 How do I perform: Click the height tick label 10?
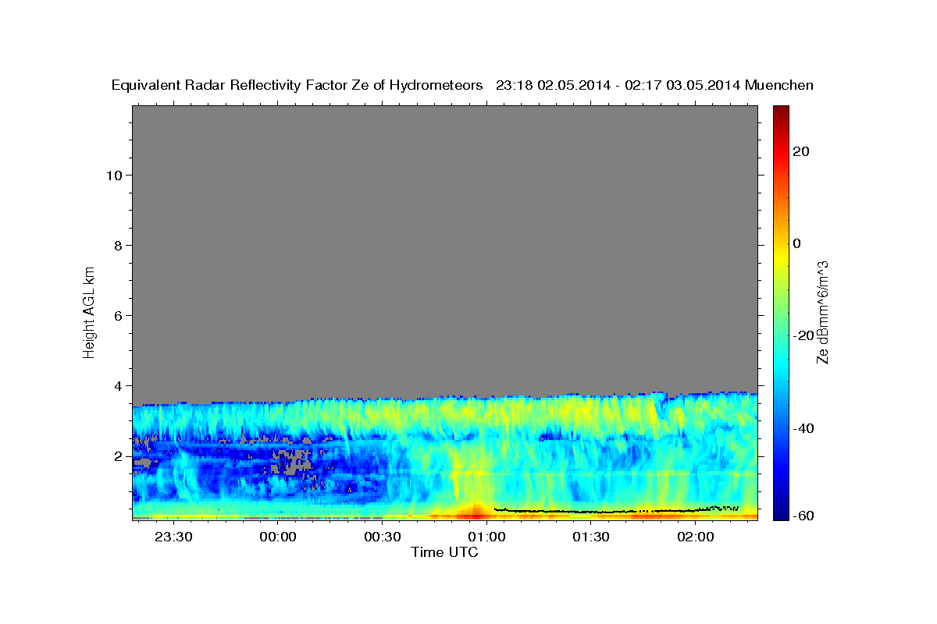coord(113,175)
